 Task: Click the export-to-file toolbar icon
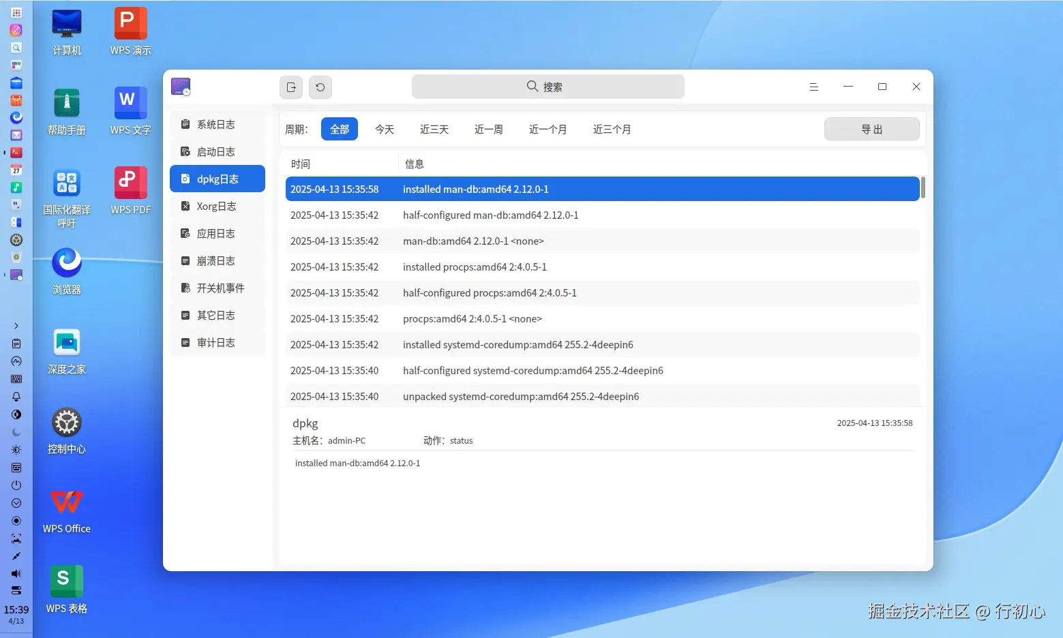tap(291, 87)
